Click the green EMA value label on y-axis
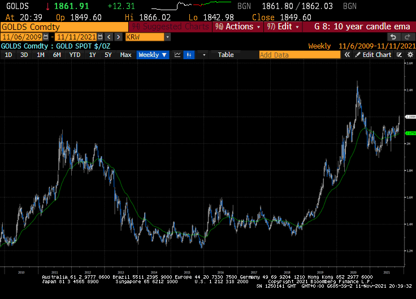416x299 pixels. point(410,133)
